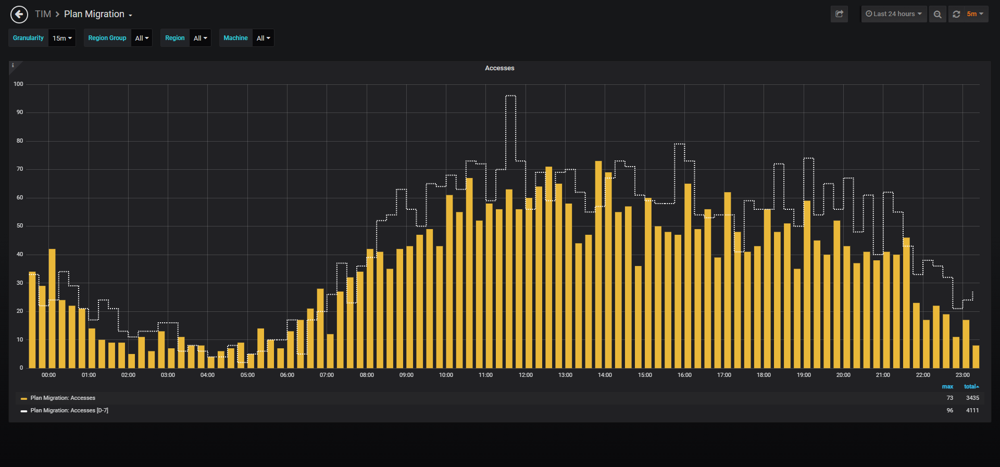Image resolution: width=1000 pixels, height=467 pixels.
Task: Click the Region Group variable label
Action: [107, 38]
